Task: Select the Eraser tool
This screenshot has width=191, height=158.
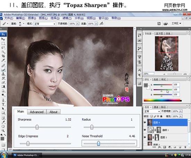Action: click(3, 82)
